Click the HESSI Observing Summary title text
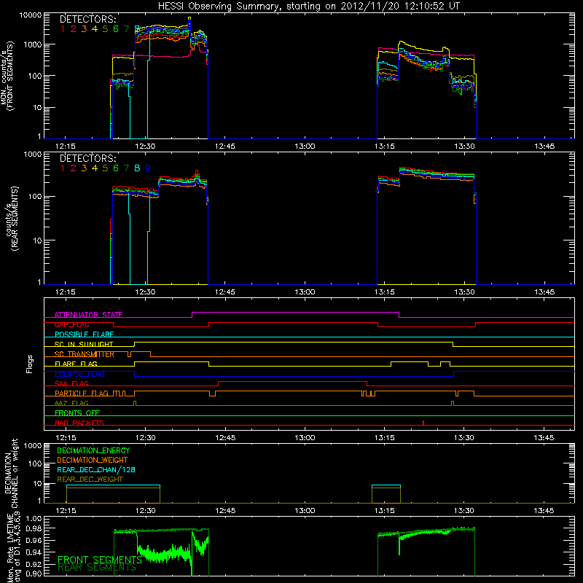 tap(308, 7)
